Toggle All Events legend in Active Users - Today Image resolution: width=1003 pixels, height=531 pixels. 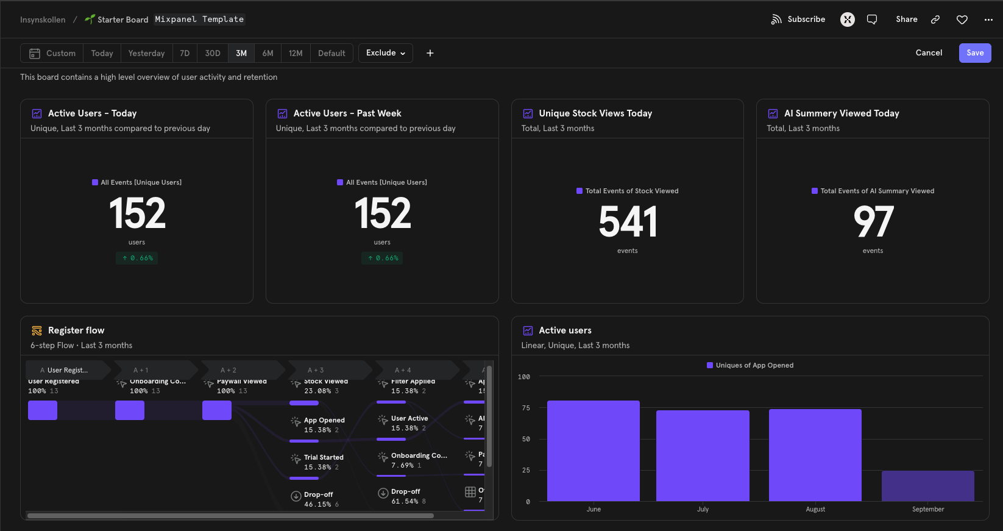(x=136, y=182)
